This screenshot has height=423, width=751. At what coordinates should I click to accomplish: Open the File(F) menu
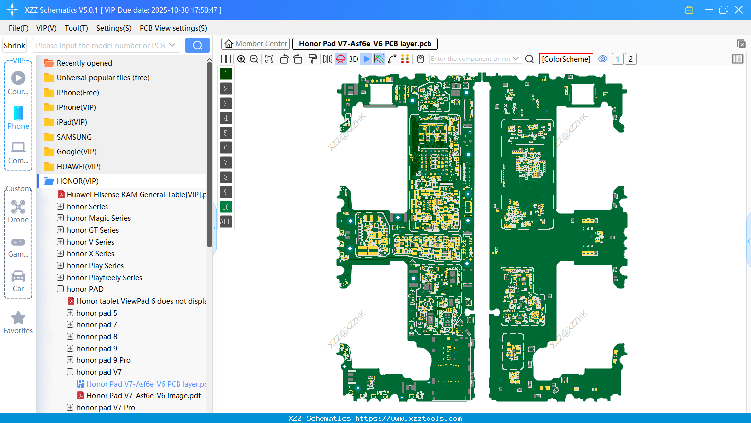tap(19, 28)
